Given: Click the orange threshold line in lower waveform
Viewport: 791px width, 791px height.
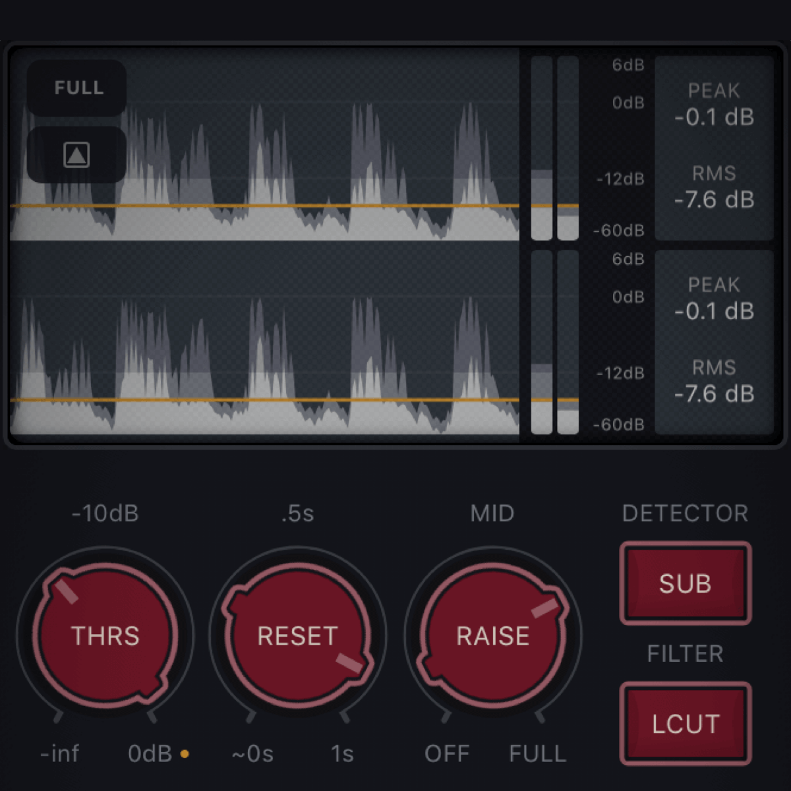Looking at the screenshot, I should tap(264, 400).
